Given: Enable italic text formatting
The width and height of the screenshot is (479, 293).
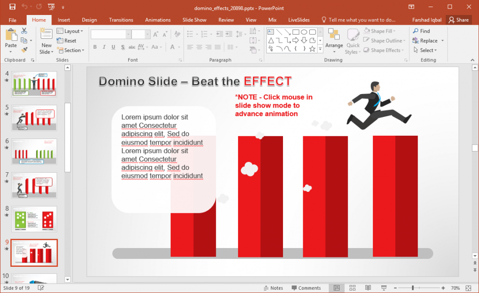Looking at the screenshot, I should pos(104,47).
